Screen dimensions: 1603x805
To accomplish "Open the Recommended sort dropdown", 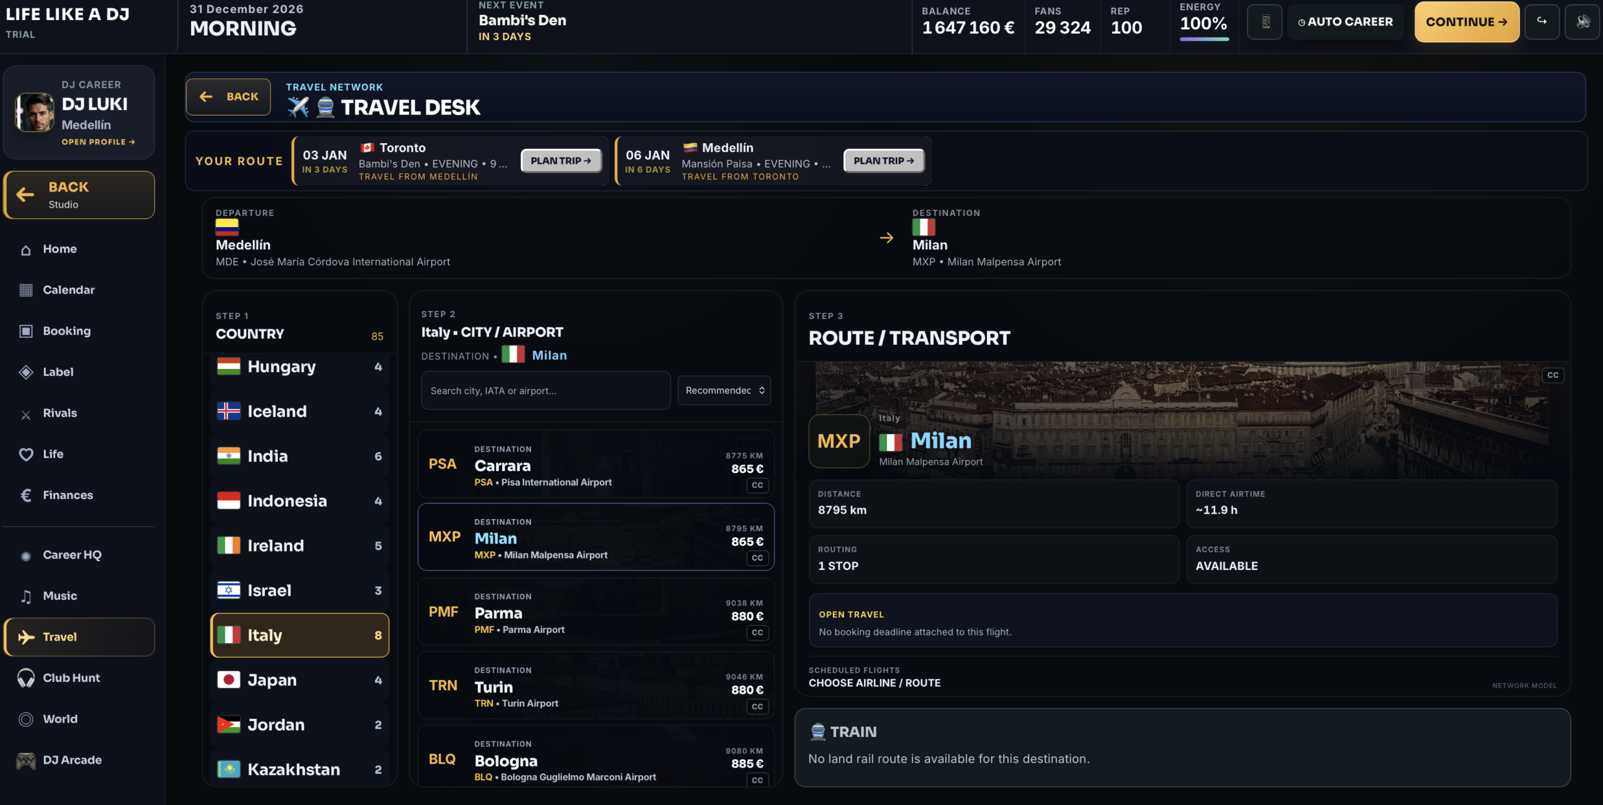I will 724,390.
